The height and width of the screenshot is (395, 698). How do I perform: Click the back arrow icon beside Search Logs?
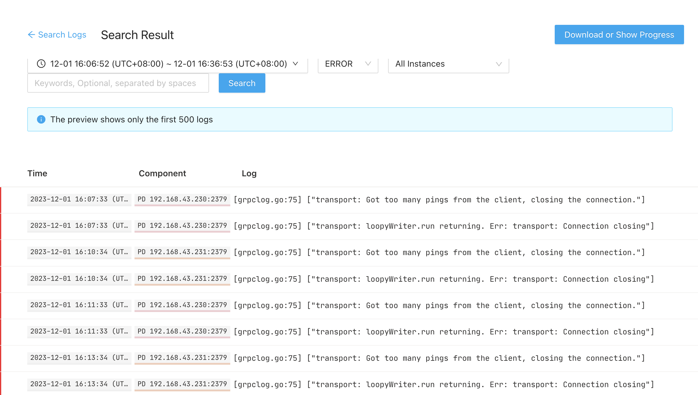pos(31,35)
